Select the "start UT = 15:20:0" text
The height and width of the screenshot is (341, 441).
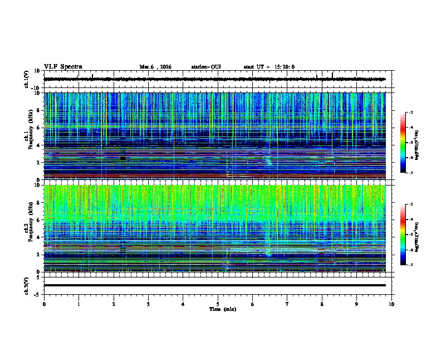coord(269,67)
